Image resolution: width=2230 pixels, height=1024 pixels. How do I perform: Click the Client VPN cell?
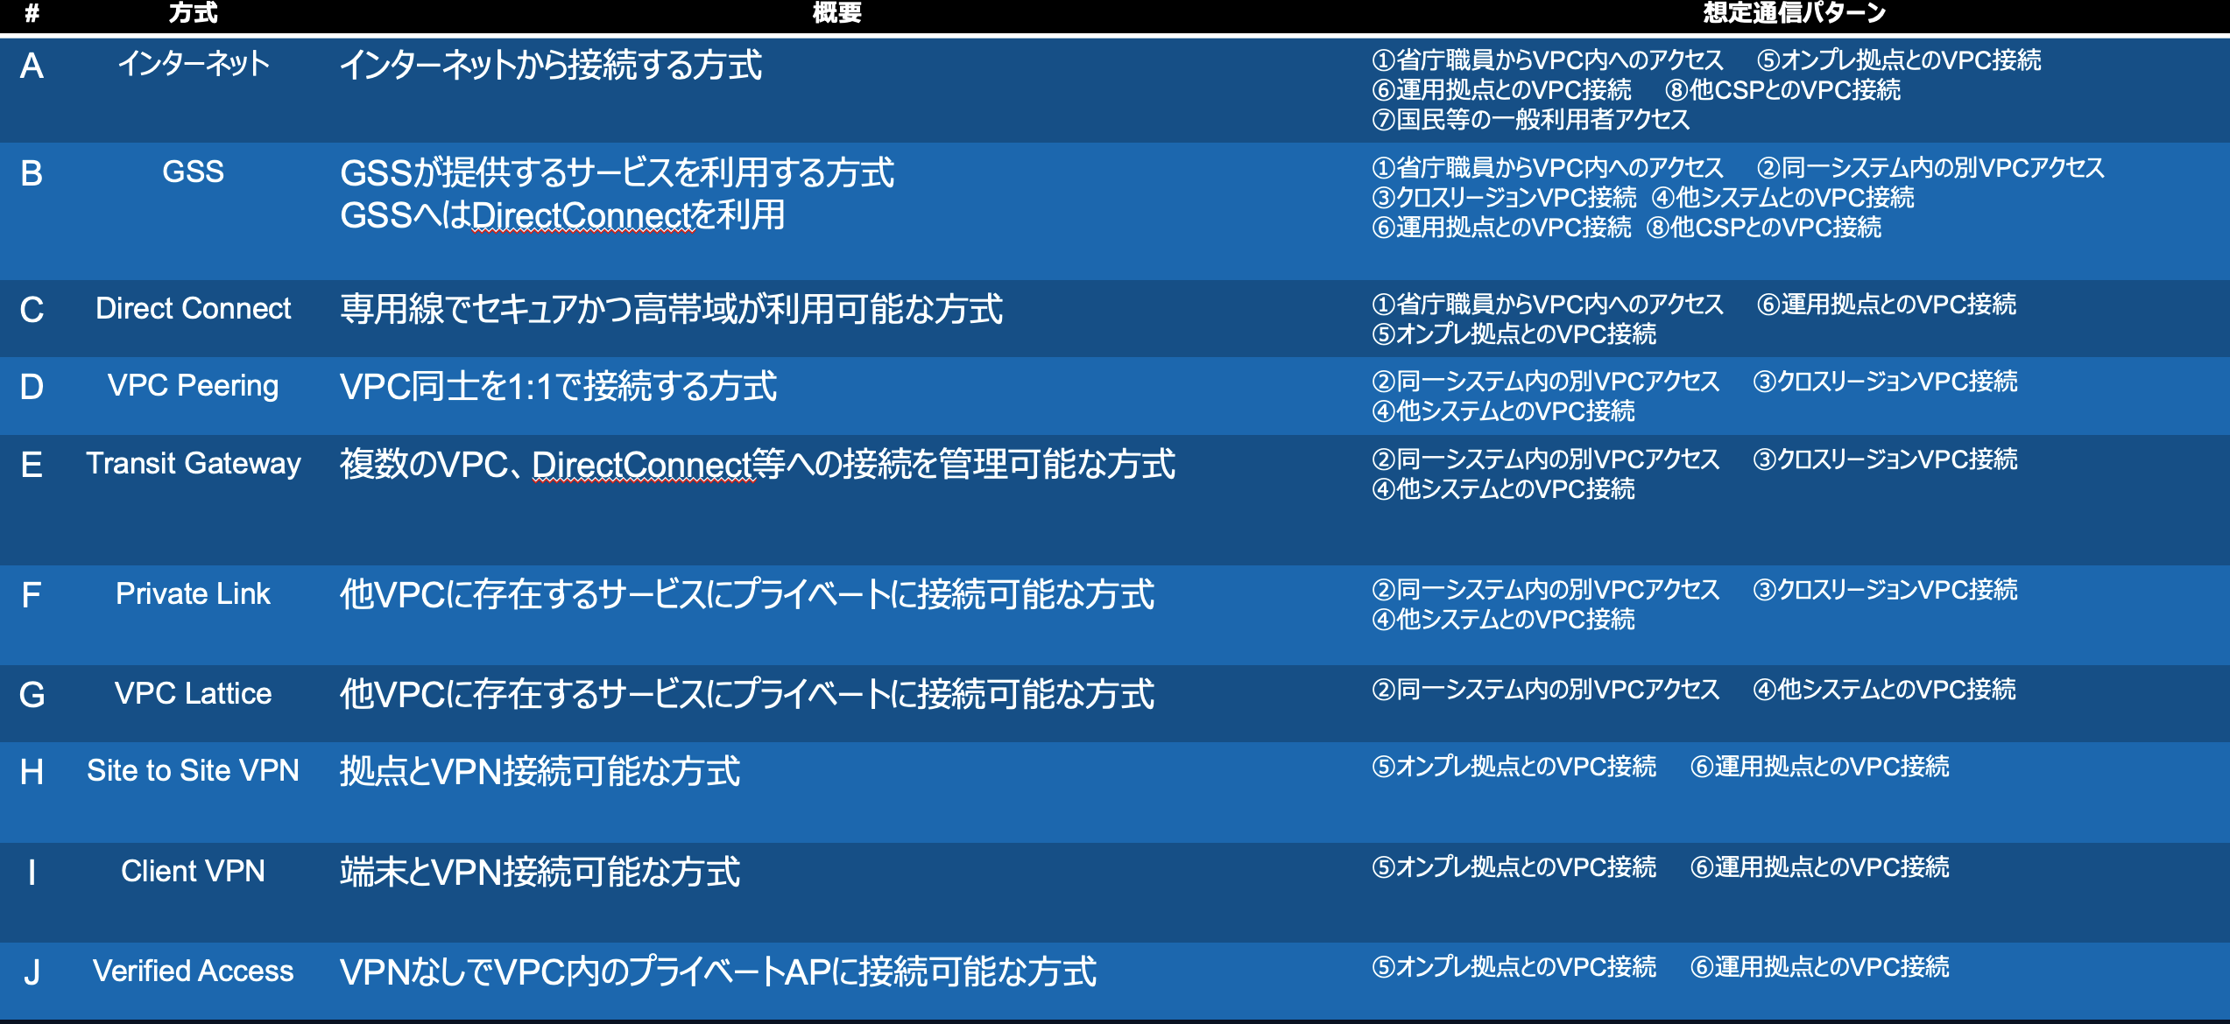(193, 872)
